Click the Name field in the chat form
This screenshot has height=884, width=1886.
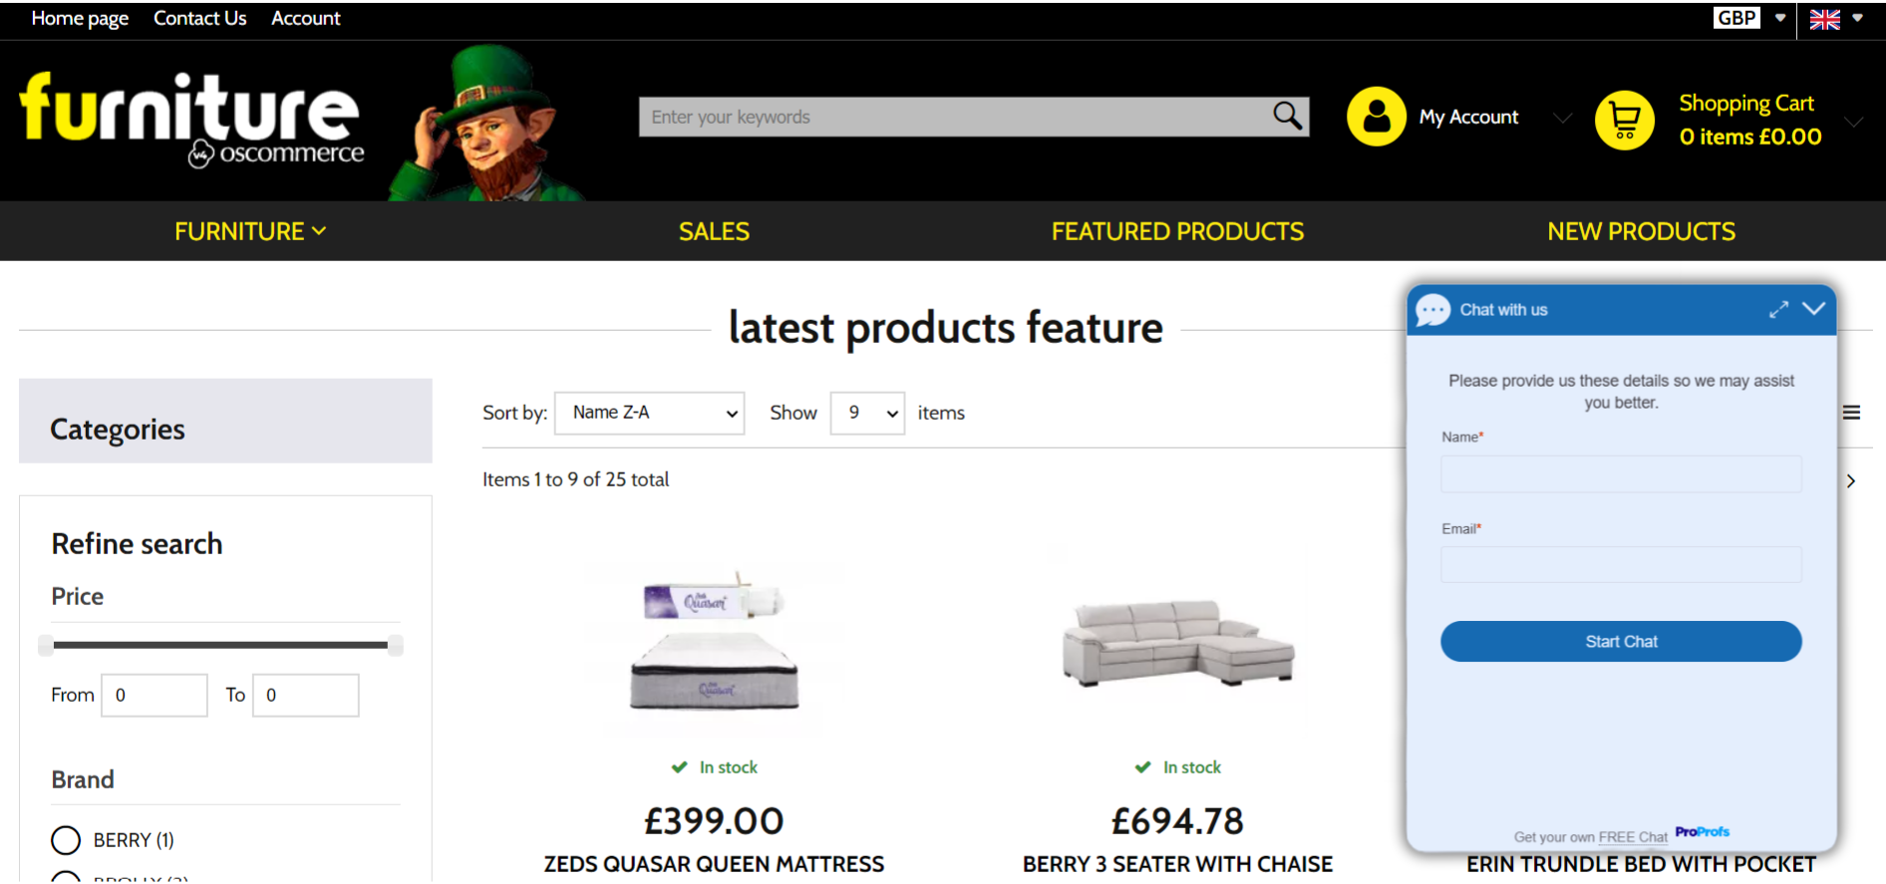click(1620, 473)
